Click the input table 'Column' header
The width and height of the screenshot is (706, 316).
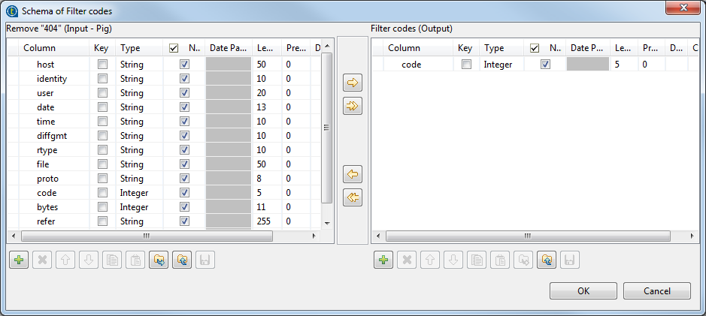(x=54, y=48)
